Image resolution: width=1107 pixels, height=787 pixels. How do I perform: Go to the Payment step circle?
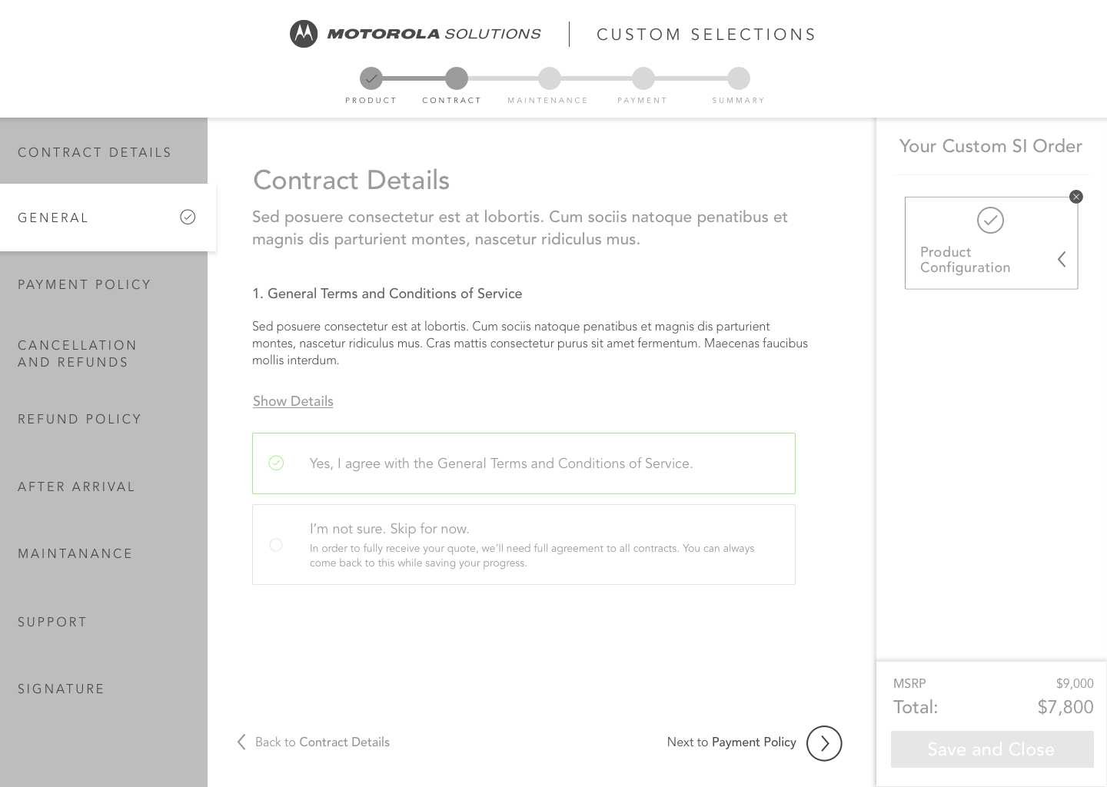(x=643, y=78)
